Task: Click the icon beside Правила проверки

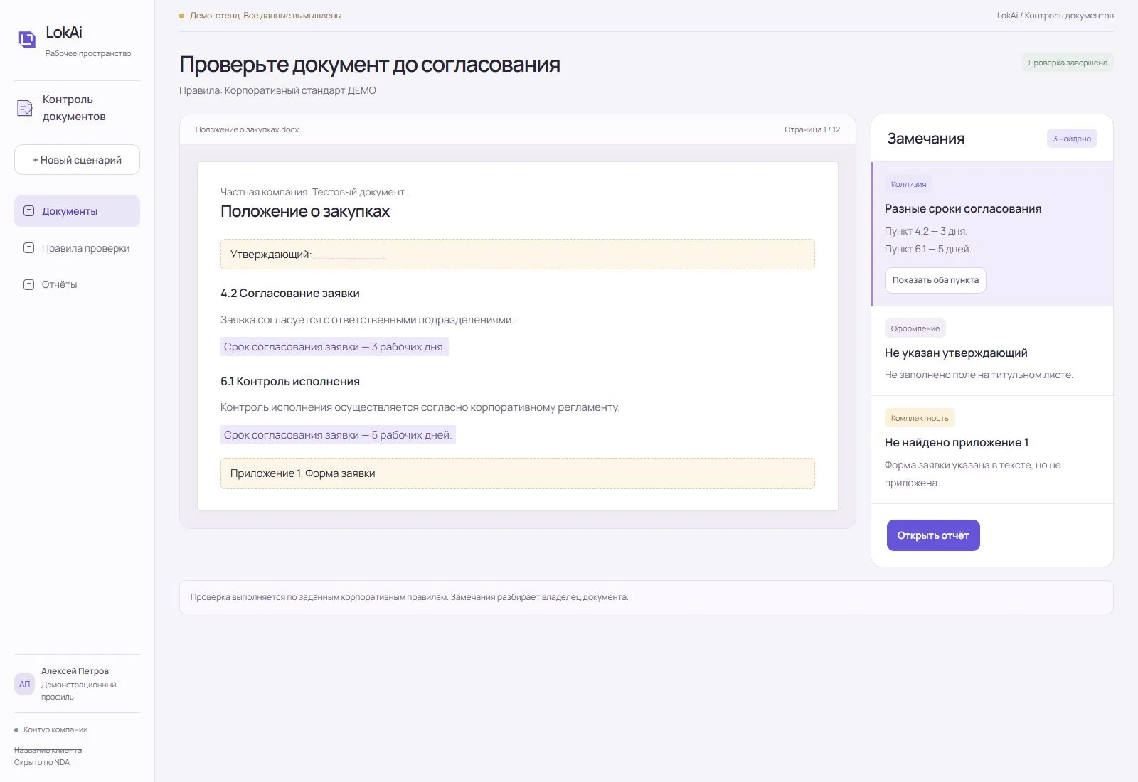Action: [x=29, y=248]
